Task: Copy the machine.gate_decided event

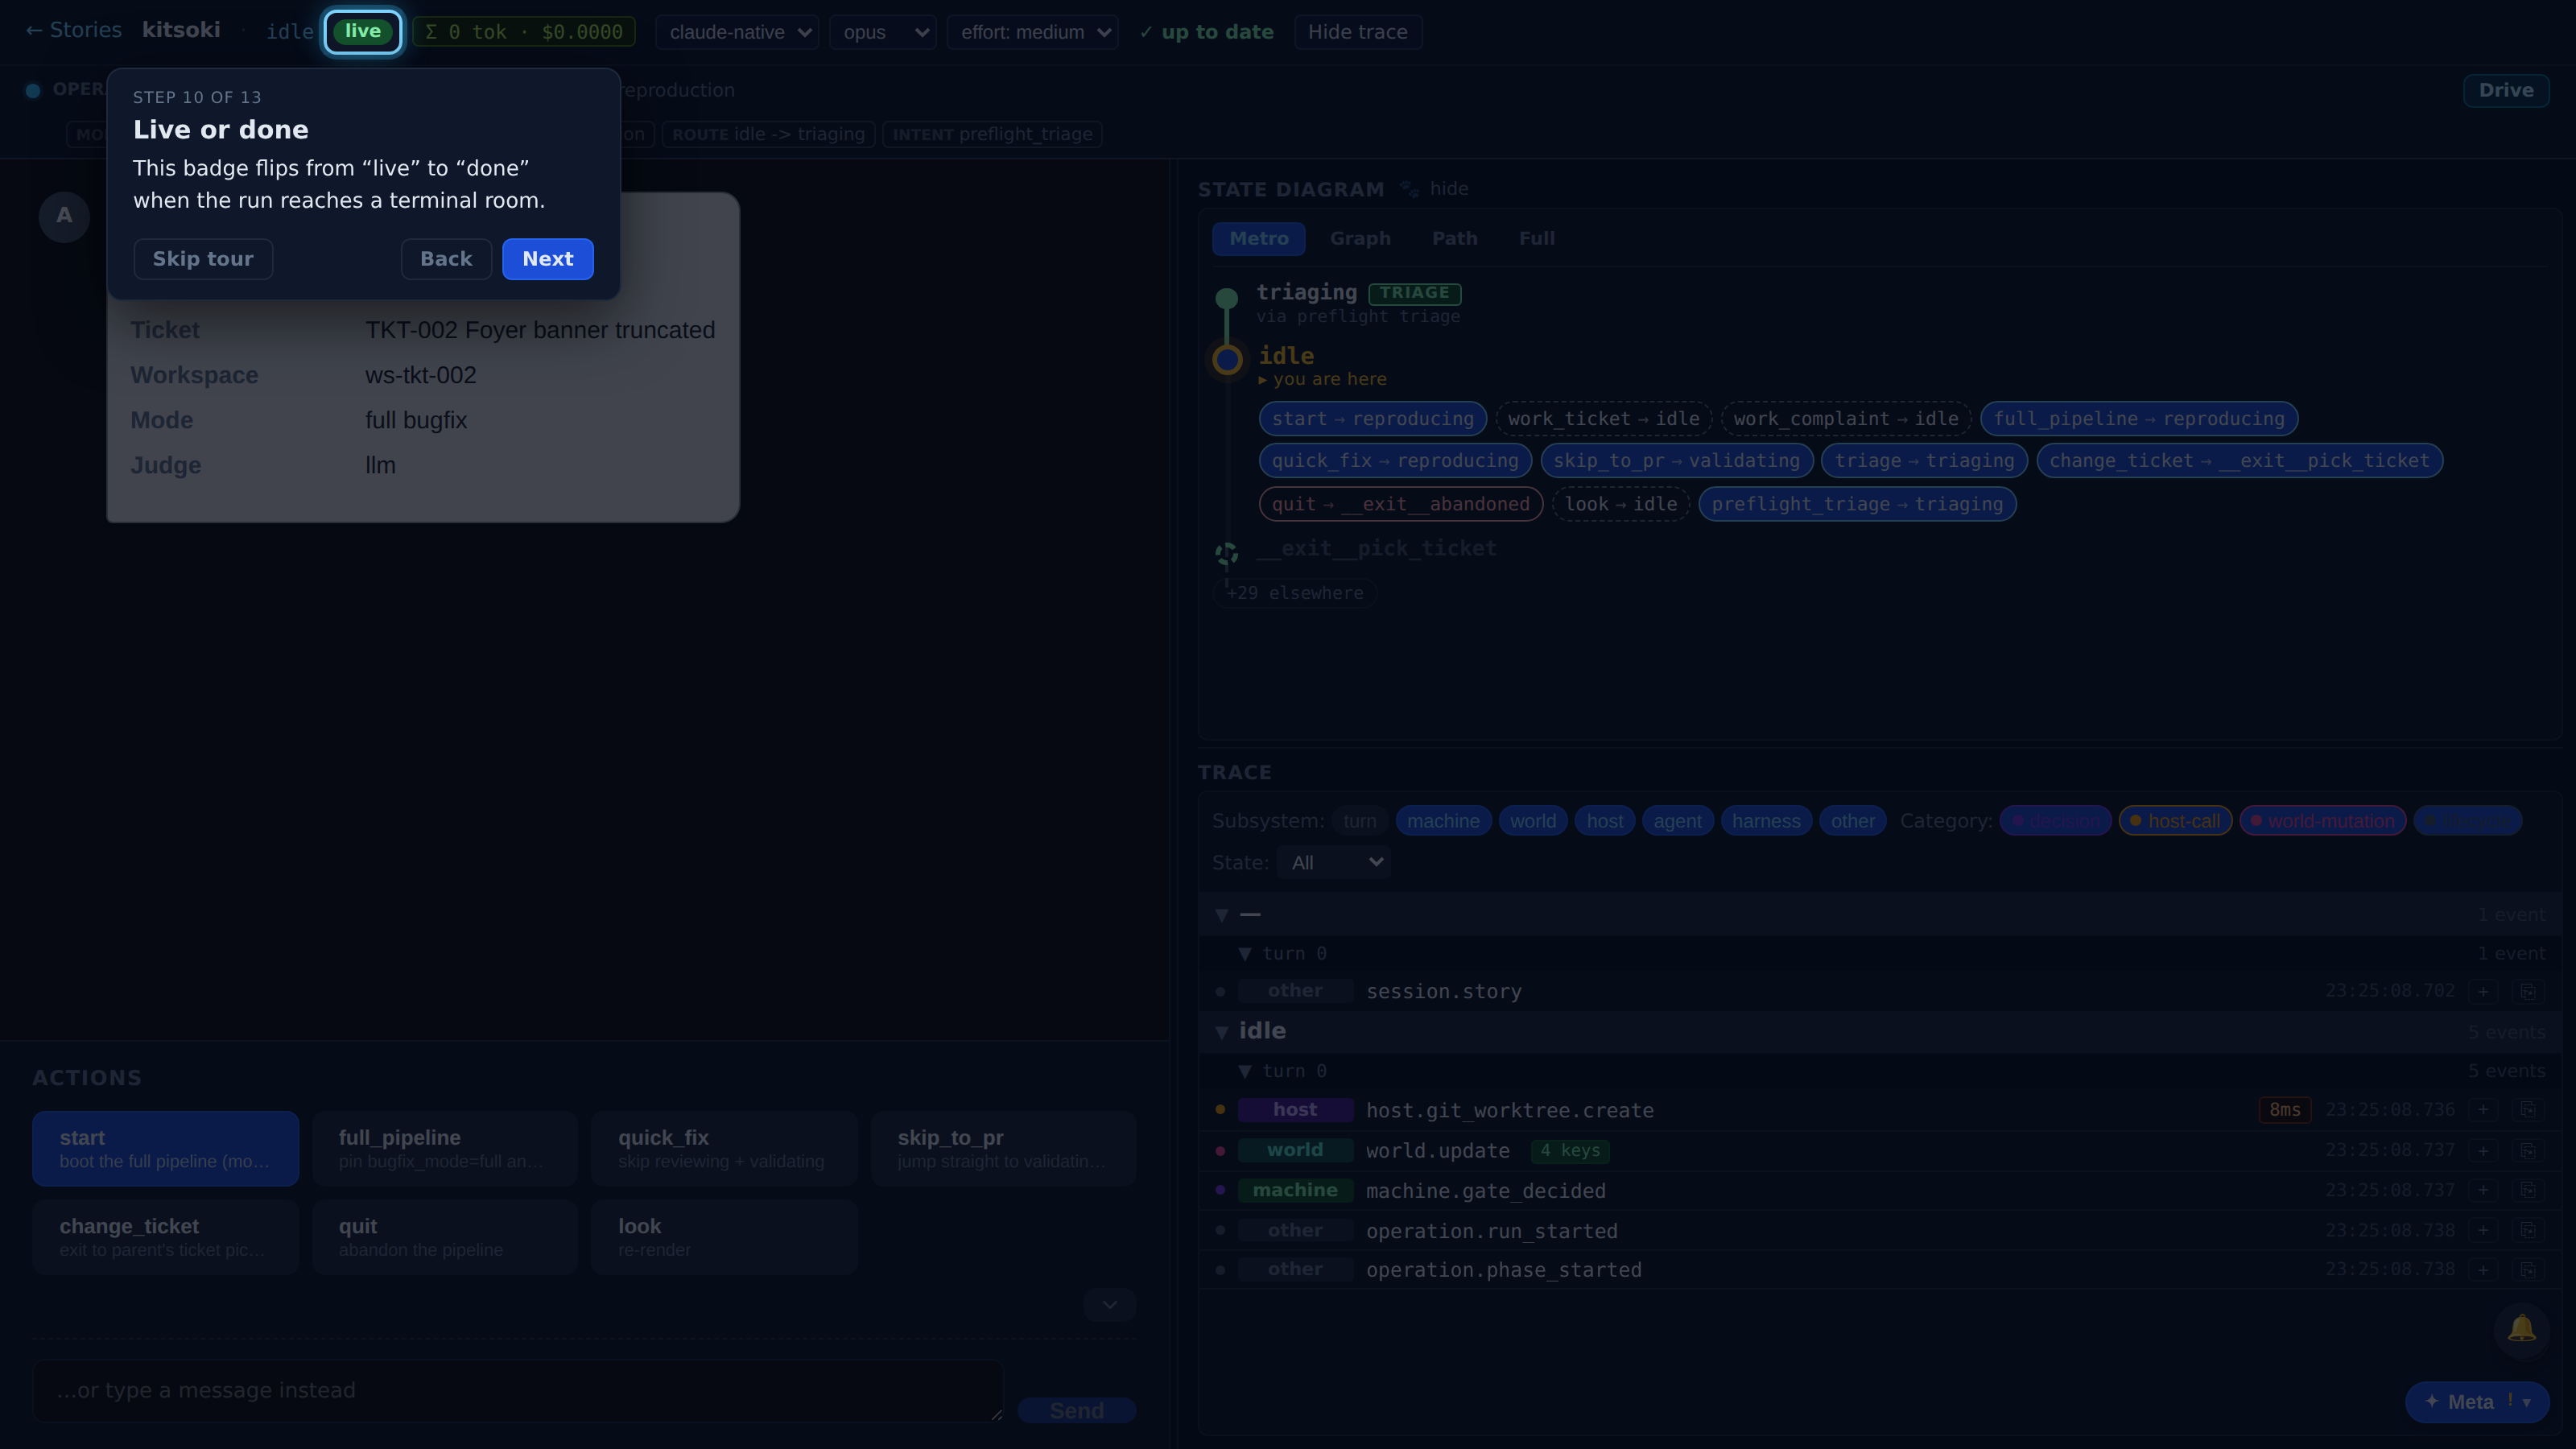Action: (2527, 1191)
